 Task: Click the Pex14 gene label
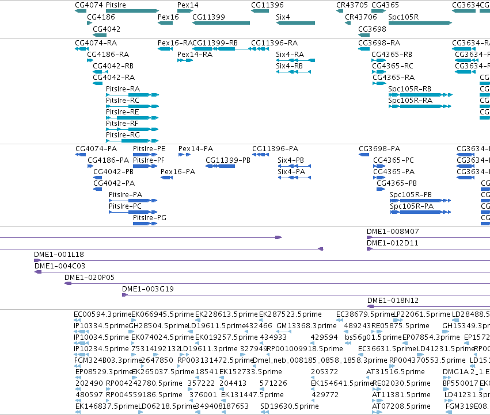tap(188, 5)
